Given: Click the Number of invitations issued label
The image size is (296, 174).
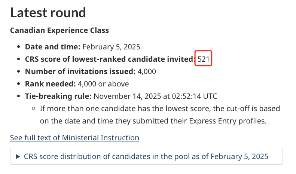Looking at the screenshot, I should (x=80, y=71).
